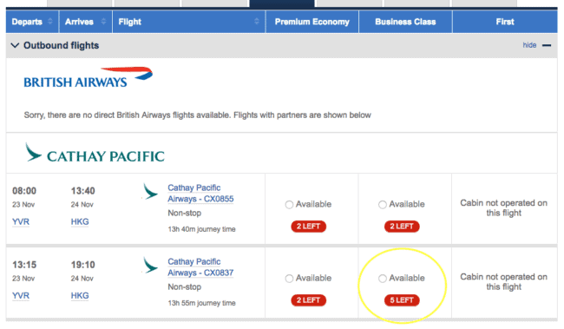Click the Business Class column header

(x=405, y=22)
